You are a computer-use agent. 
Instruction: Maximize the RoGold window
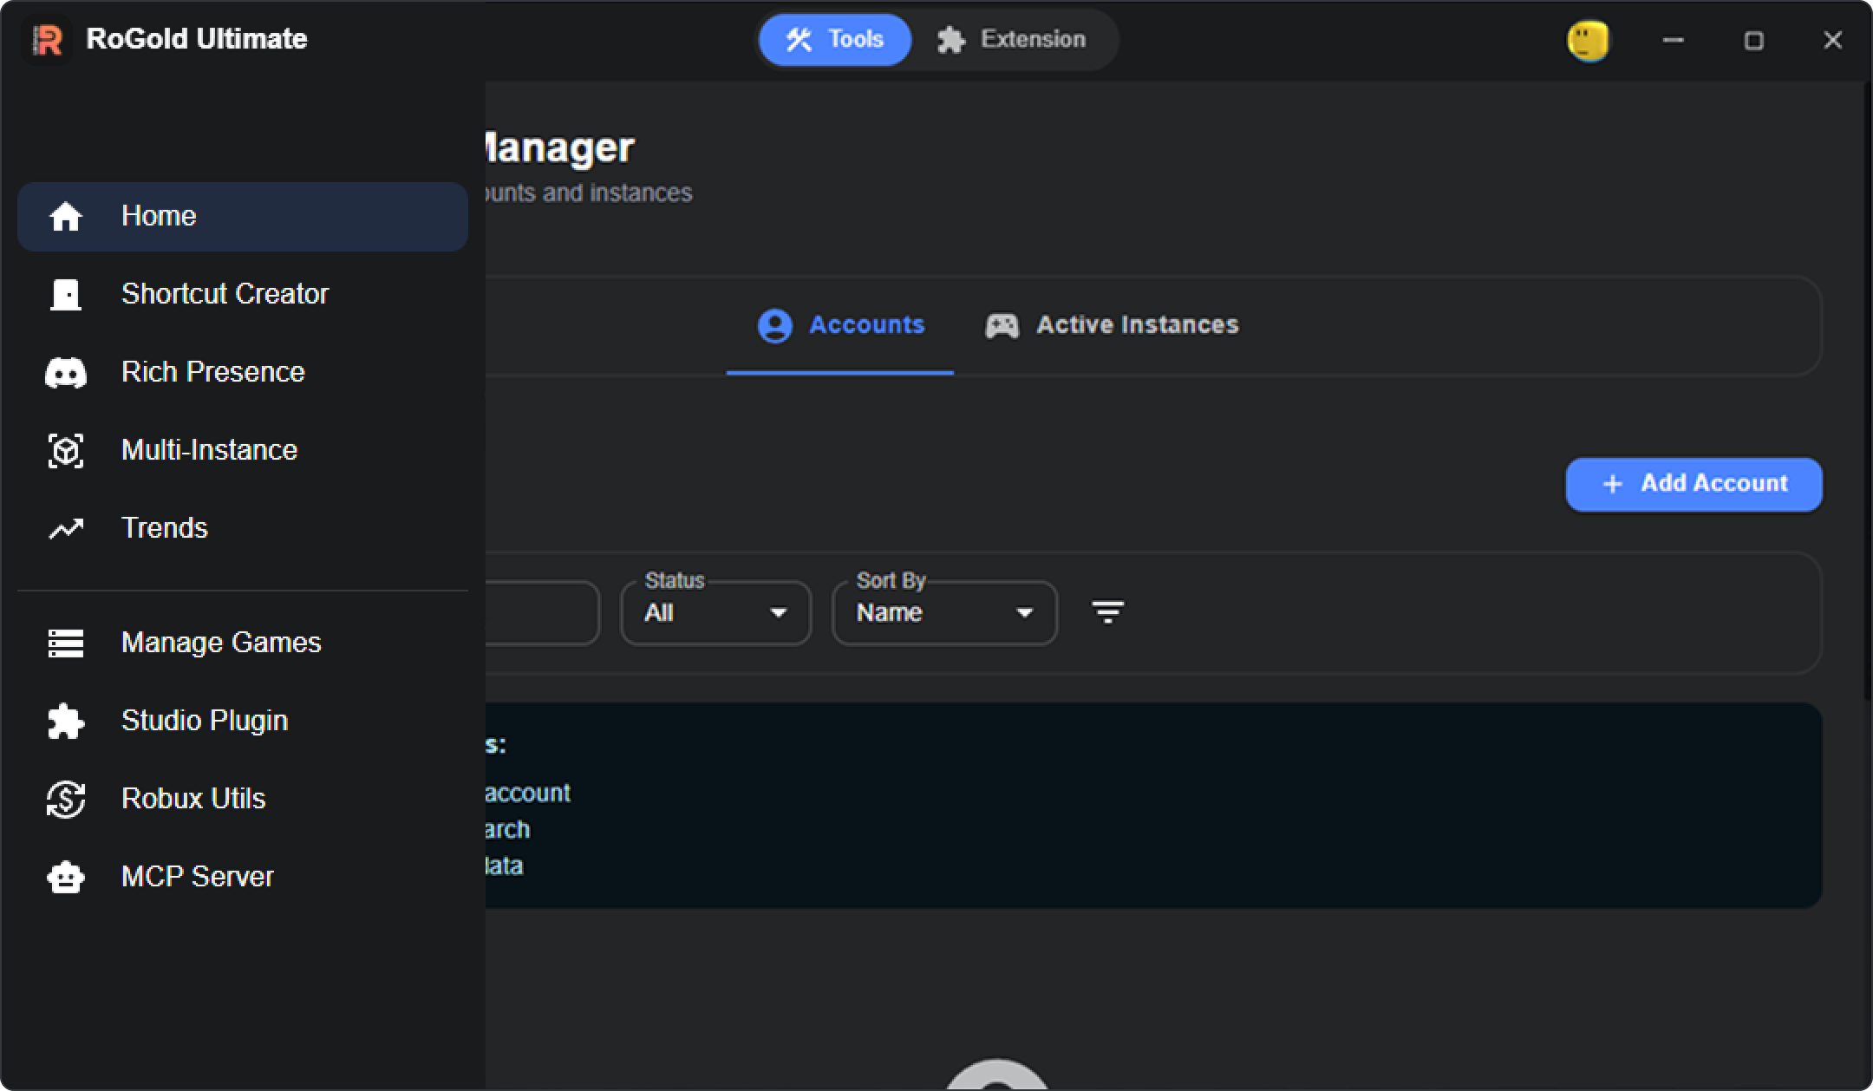pyautogui.click(x=1753, y=40)
